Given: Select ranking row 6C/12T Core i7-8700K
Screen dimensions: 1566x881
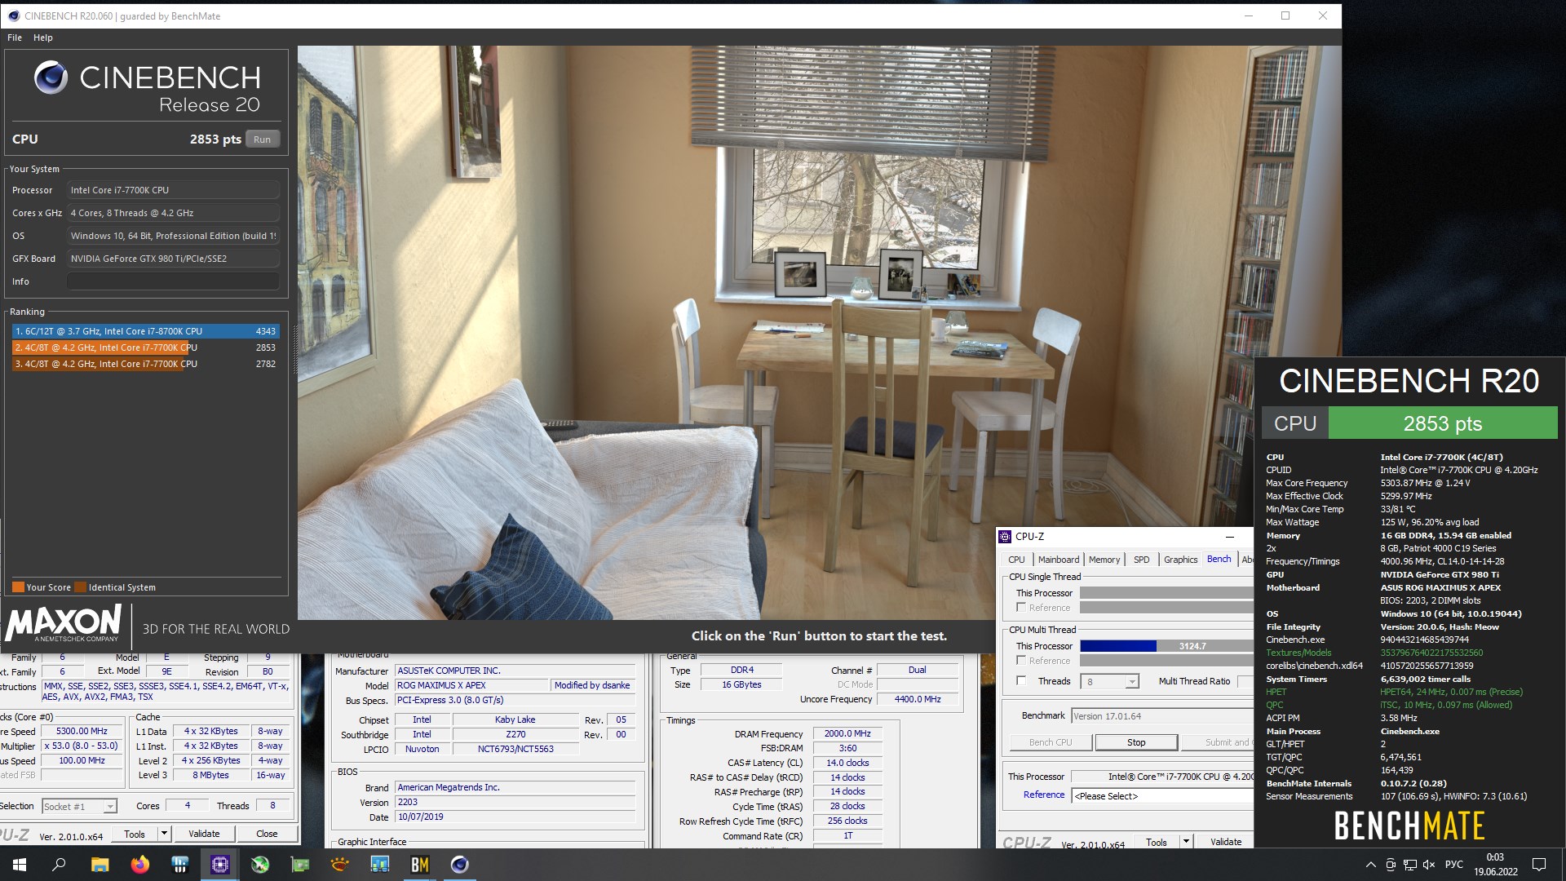Looking at the screenshot, I should tap(146, 331).
